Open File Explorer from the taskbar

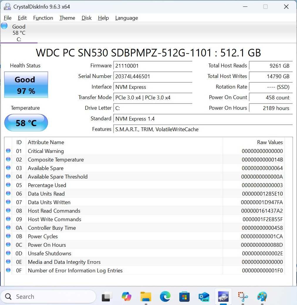pos(146,297)
